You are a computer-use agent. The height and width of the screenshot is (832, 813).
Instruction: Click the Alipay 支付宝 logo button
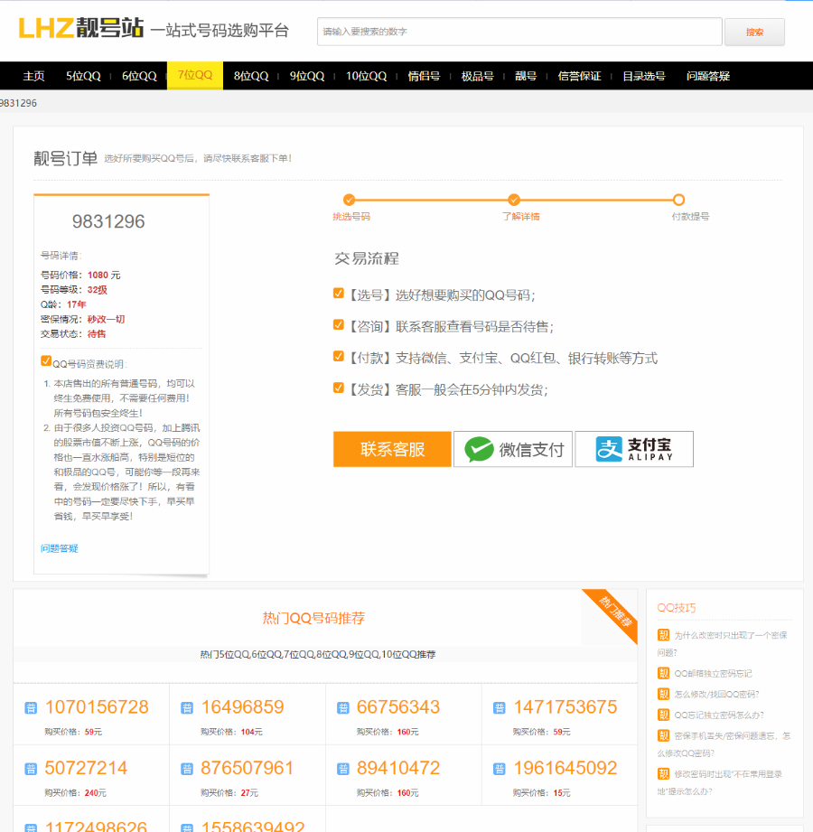tap(634, 449)
